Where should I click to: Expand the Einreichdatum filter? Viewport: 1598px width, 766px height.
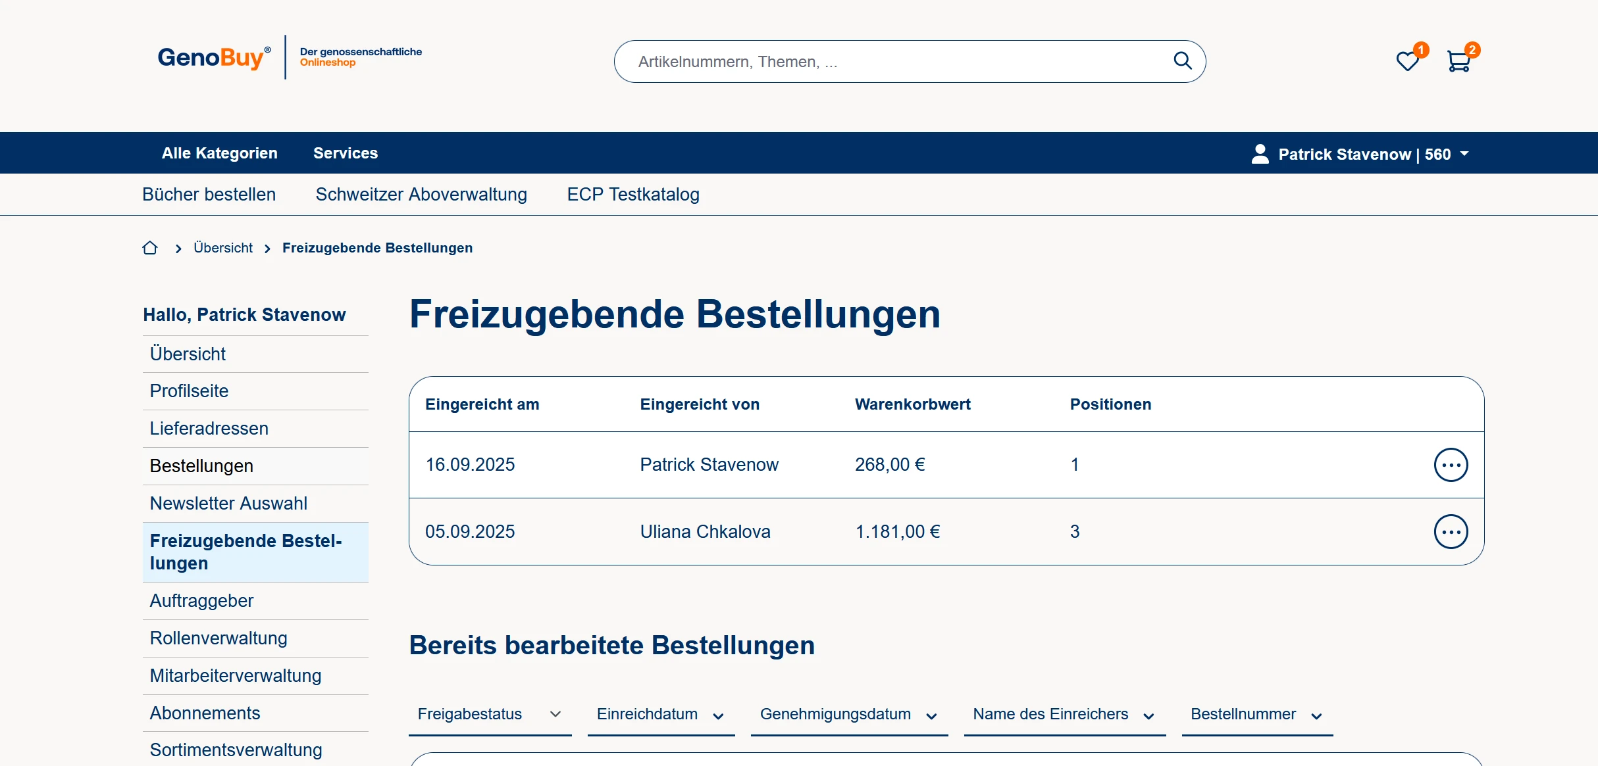[x=660, y=714]
